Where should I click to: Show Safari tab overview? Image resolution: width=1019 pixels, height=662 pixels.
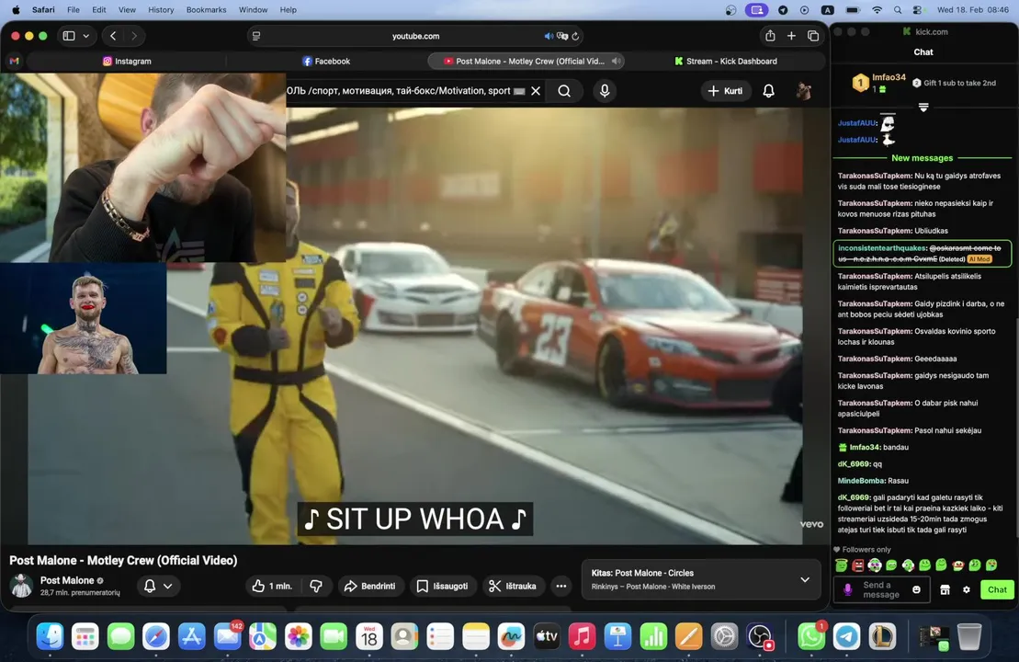coord(813,36)
